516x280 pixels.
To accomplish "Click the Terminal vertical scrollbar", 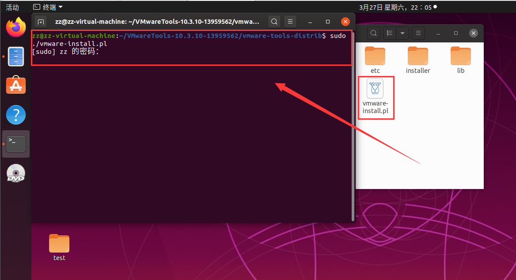I will [353, 126].
